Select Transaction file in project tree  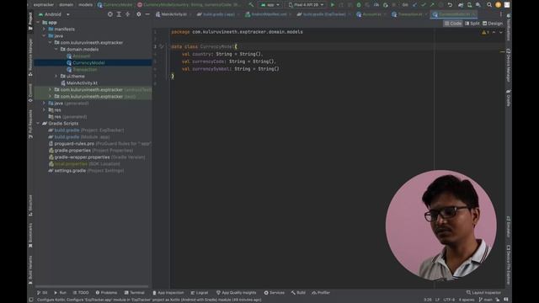(84, 69)
